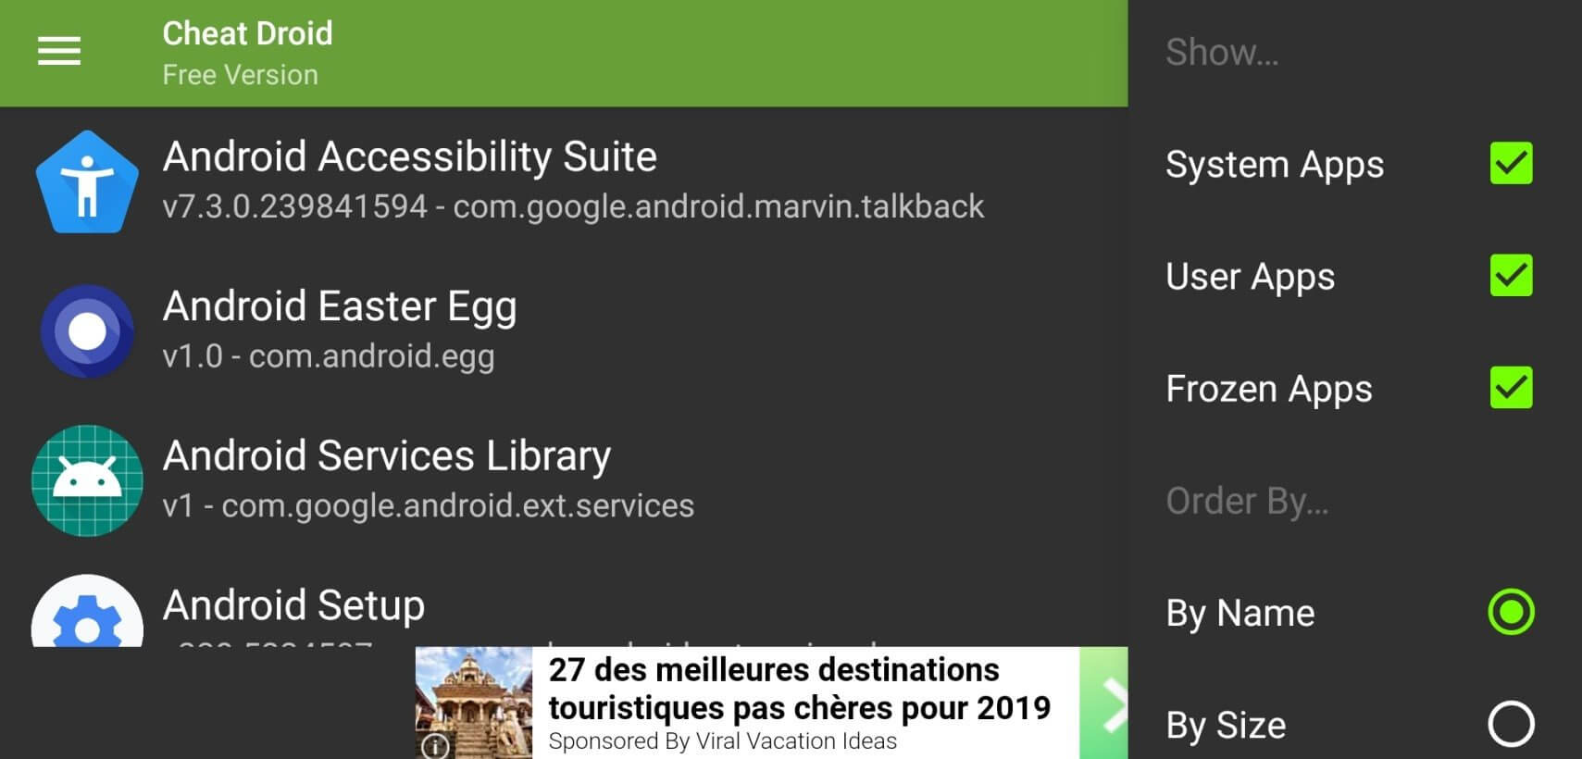Open the hamburger navigation menu

tap(59, 52)
